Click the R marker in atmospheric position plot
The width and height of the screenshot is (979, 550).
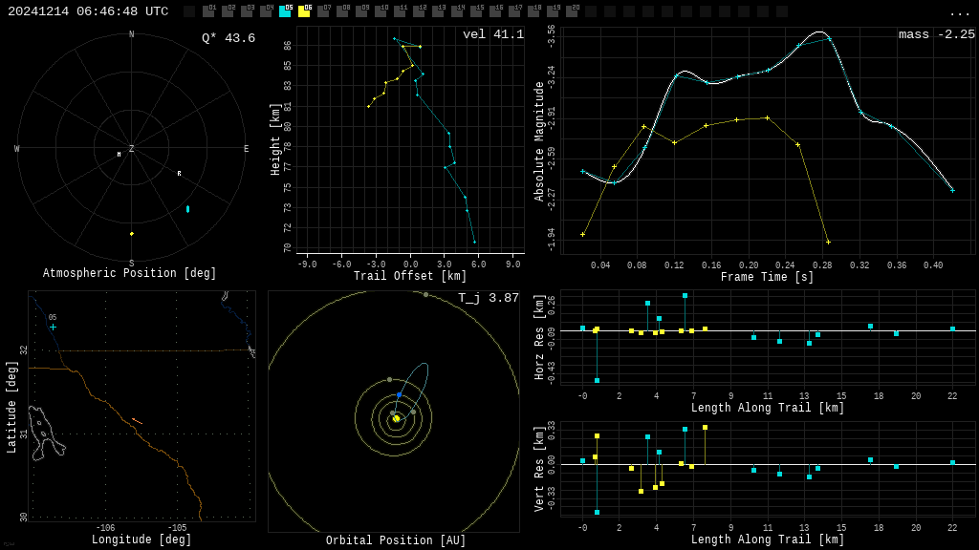coord(179,174)
